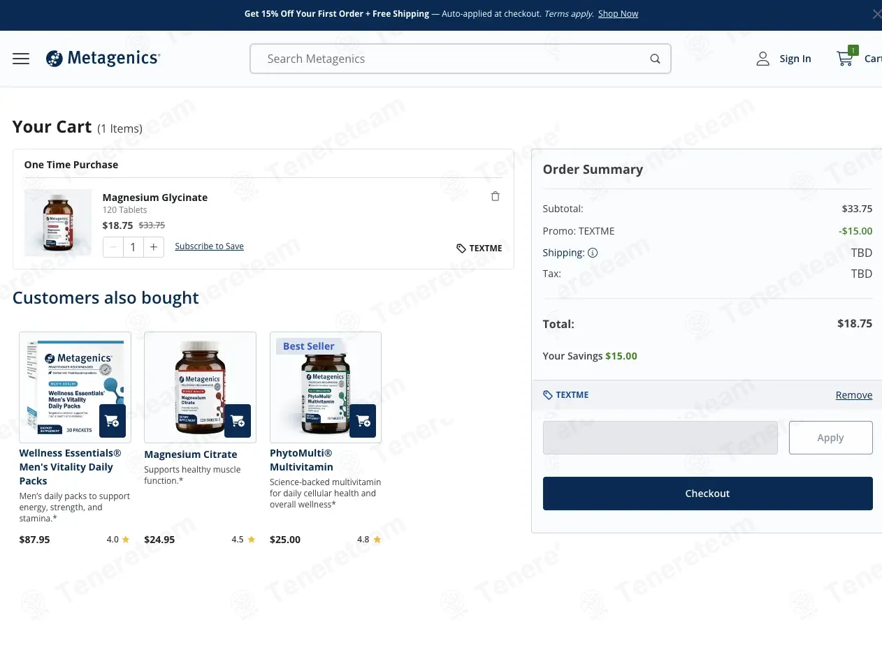The image size is (882, 645).
Task: Add Magnesium Citrate to cart
Action: coord(238,421)
